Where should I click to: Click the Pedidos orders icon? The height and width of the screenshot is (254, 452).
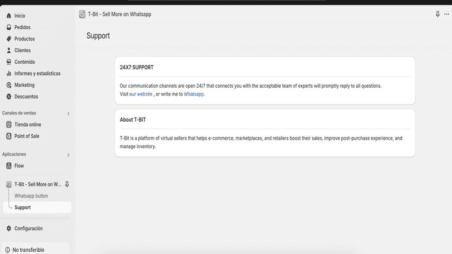(9, 27)
